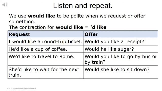
Task: Click the 'Request' column header
Action: point(46,34)
